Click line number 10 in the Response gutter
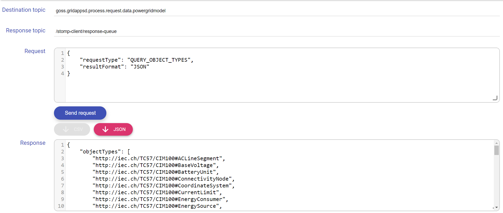Image resolution: width=503 pixels, height=213 pixels. click(61, 206)
